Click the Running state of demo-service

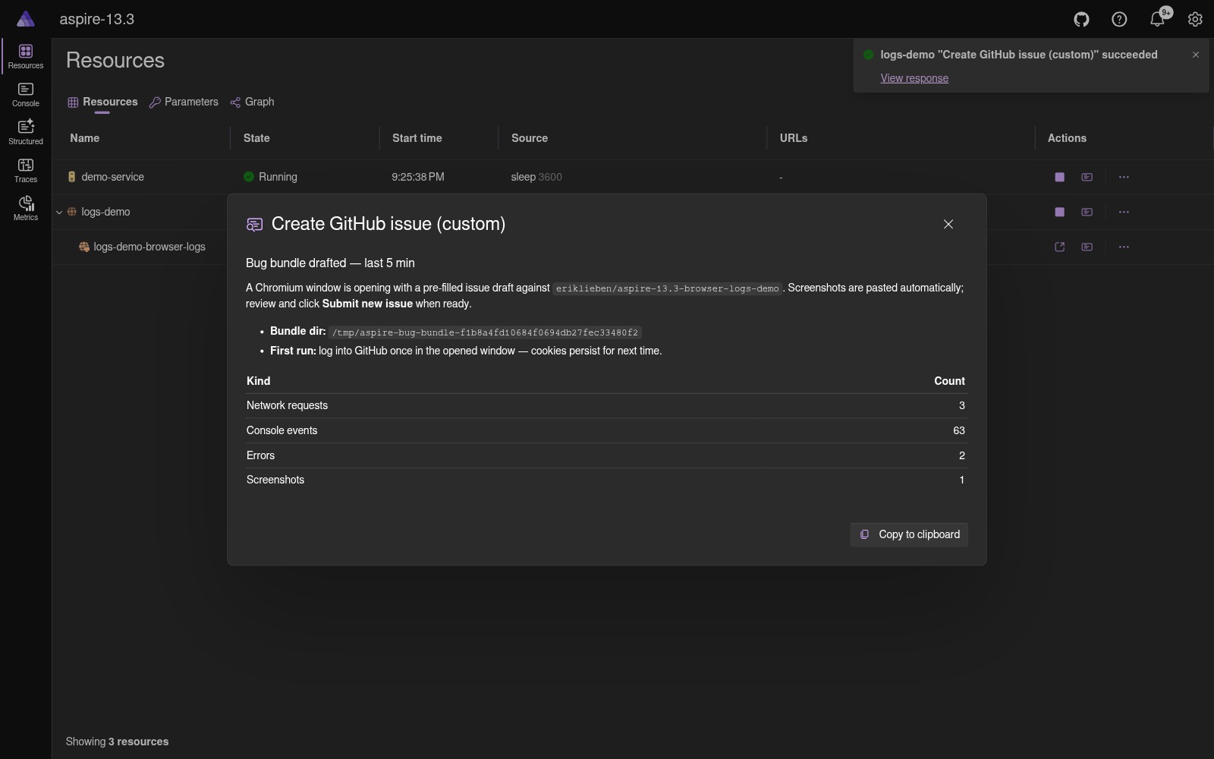click(x=271, y=177)
